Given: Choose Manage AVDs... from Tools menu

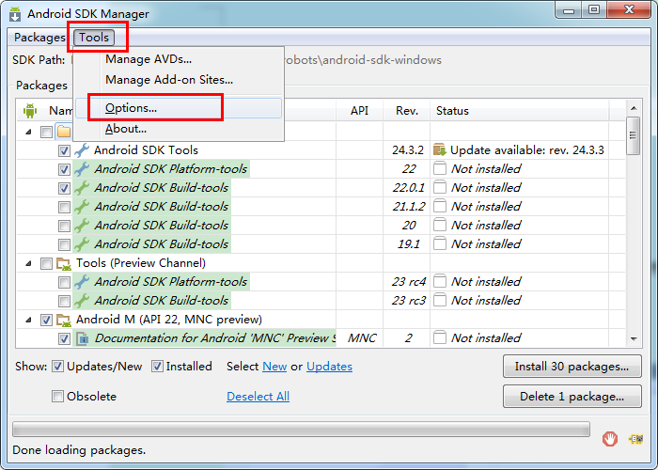Looking at the screenshot, I should pos(149,59).
